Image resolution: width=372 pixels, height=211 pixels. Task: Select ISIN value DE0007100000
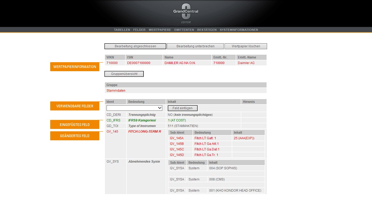click(x=139, y=63)
